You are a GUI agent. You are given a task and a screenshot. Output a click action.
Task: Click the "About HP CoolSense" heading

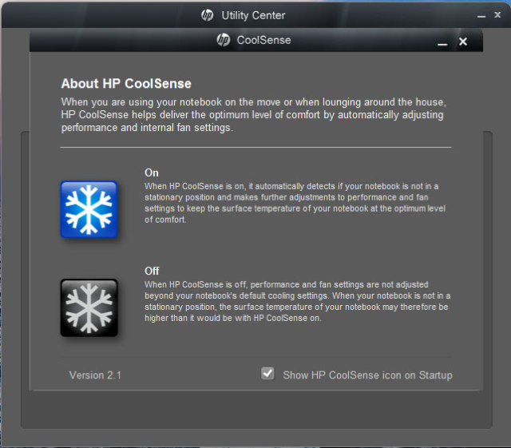(x=126, y=84)
